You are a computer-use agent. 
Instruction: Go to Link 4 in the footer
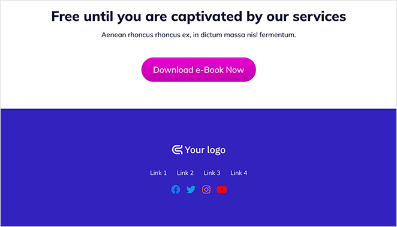[239, 173]
